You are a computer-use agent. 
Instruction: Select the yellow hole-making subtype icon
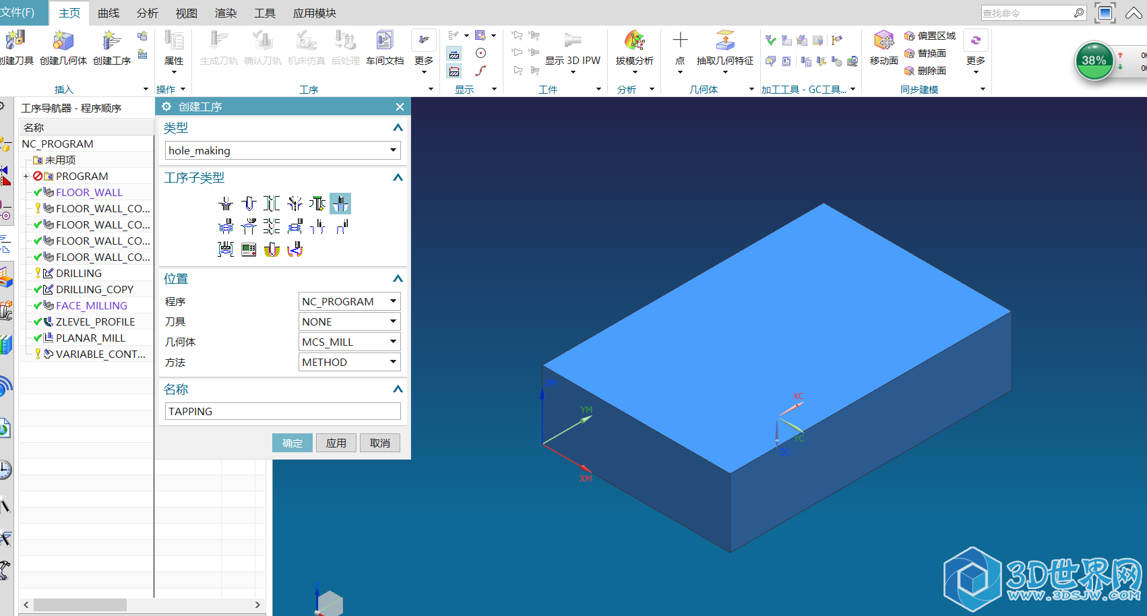point(272,249)
